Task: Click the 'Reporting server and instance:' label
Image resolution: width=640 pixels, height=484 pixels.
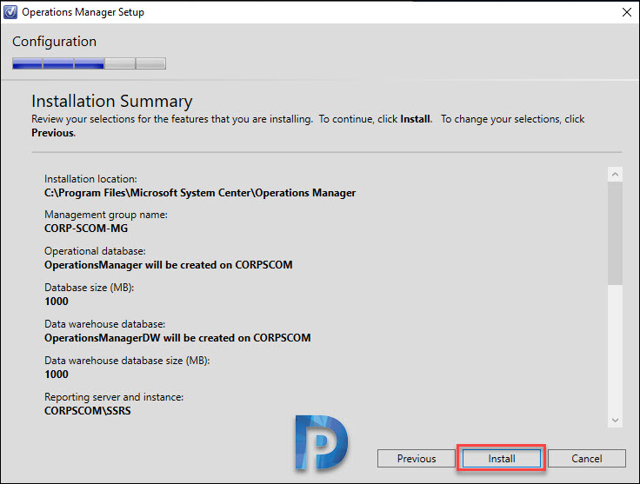Action: point(114,397)
